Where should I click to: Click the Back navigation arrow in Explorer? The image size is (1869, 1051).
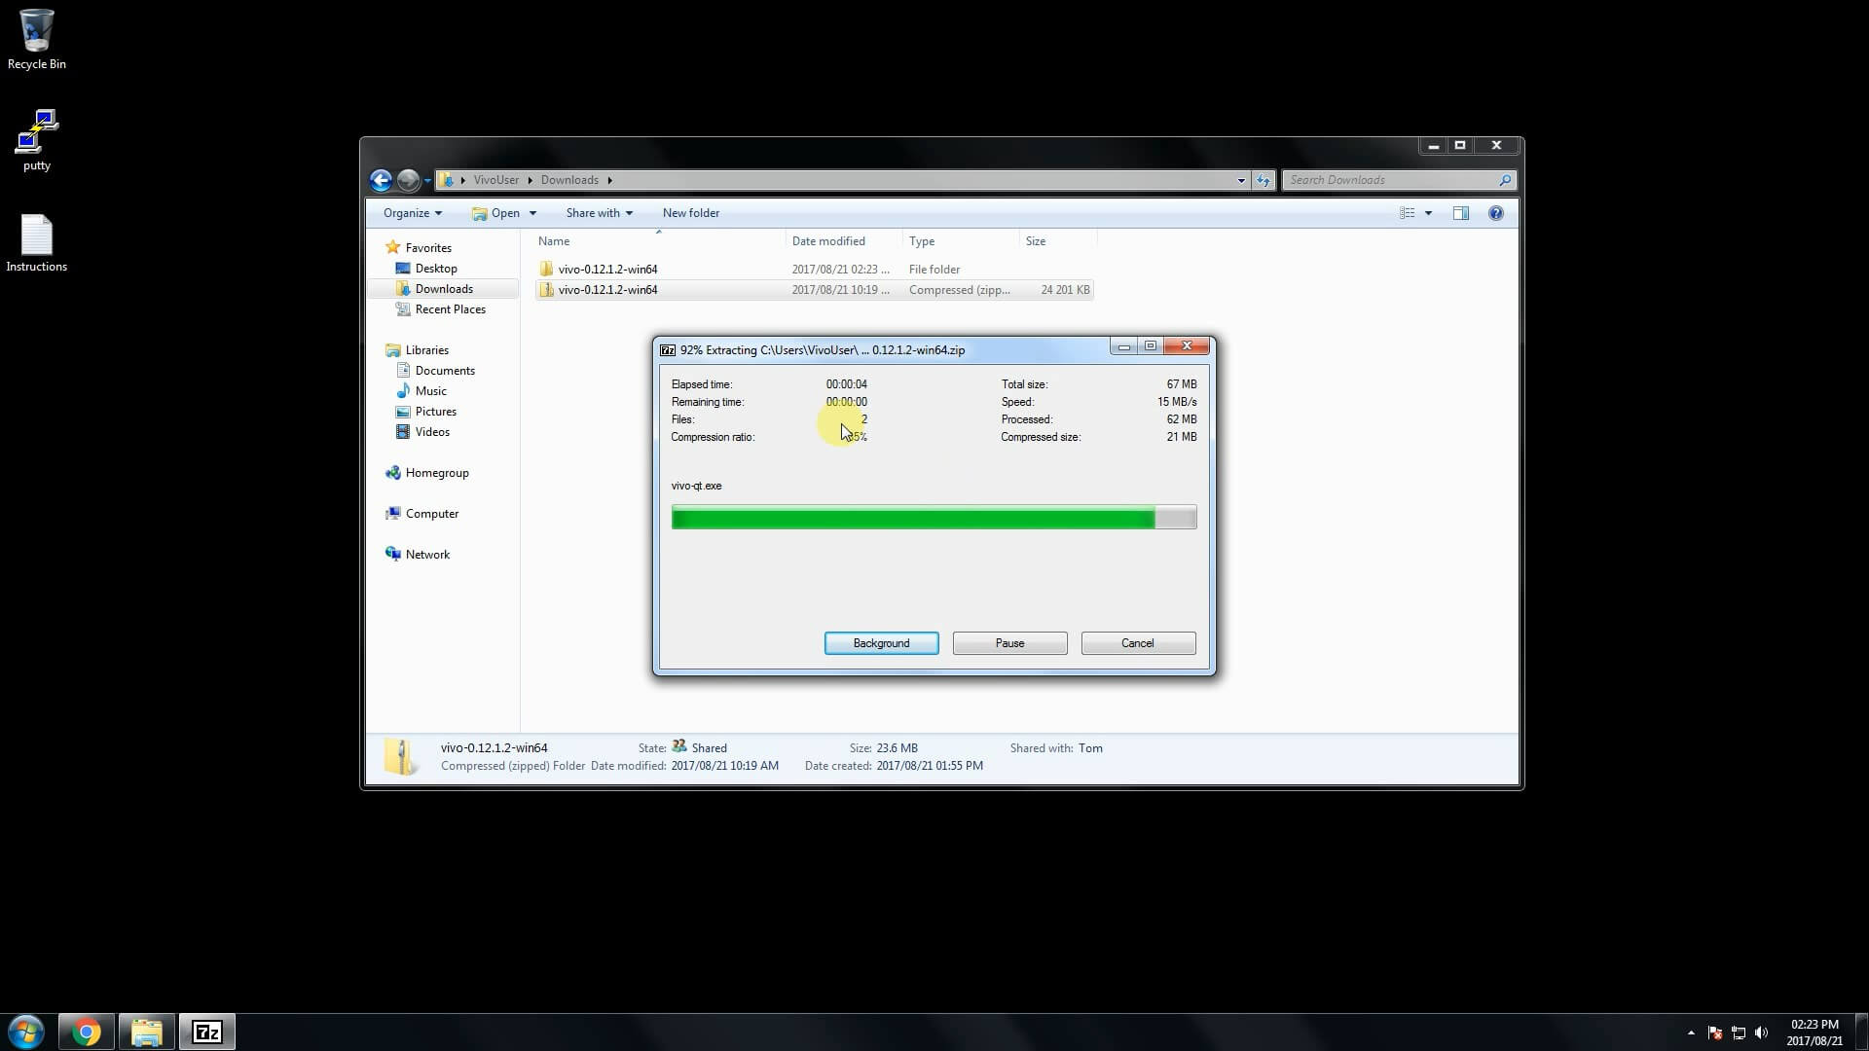pos(381,180)
